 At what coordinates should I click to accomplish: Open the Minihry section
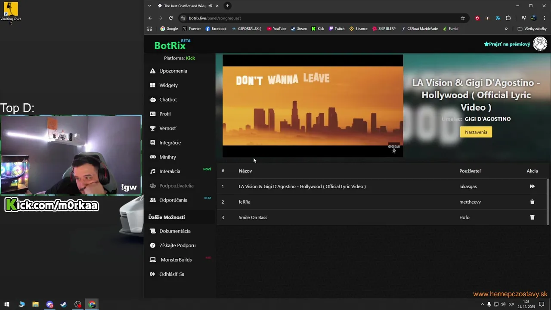(167, 157)
